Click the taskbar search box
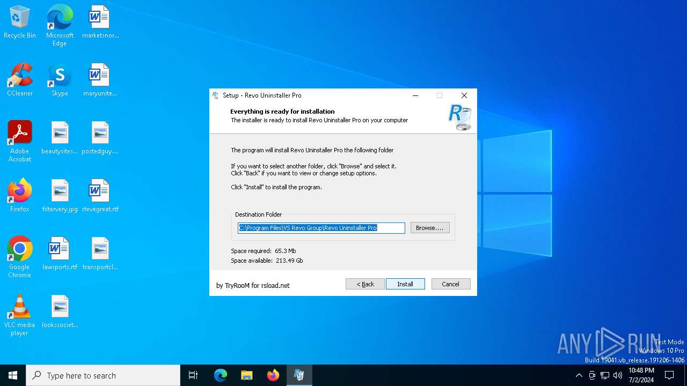Viewport: 687px width, 386px height. [103, 375]
